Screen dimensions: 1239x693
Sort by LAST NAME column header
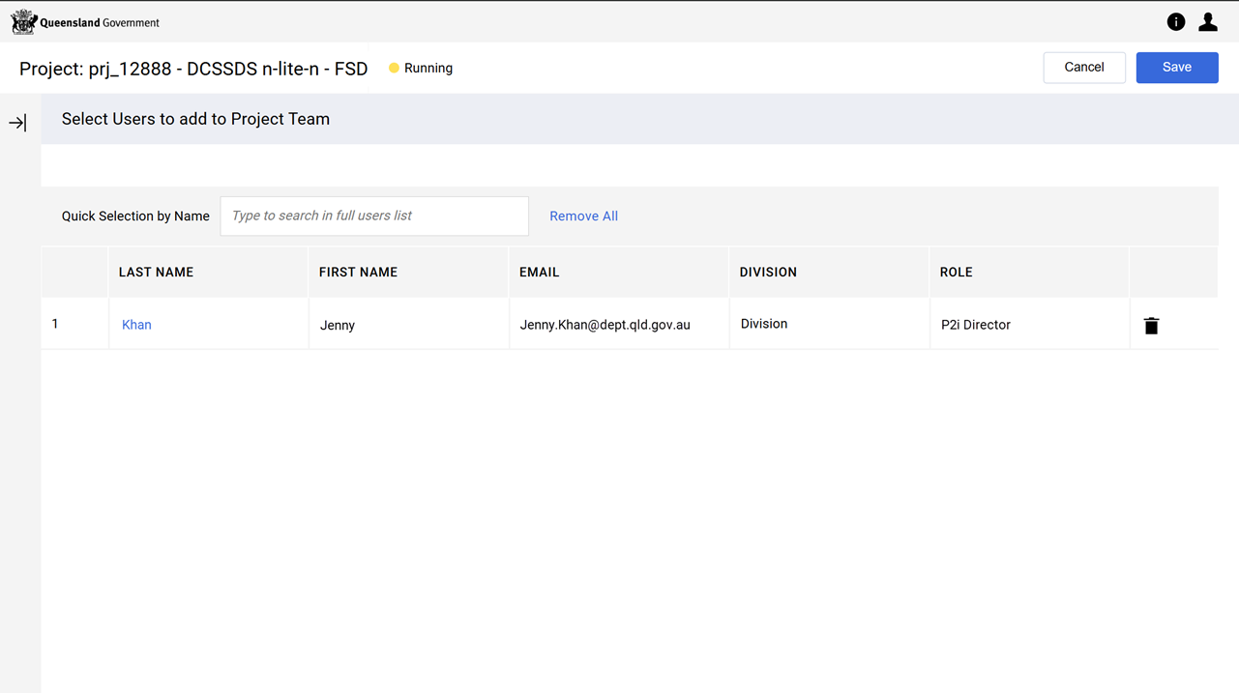(156, 273)
